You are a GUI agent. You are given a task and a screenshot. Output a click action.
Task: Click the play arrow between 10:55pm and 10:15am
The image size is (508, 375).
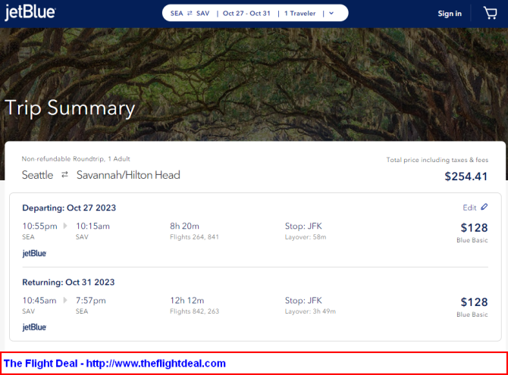[65, 226]
